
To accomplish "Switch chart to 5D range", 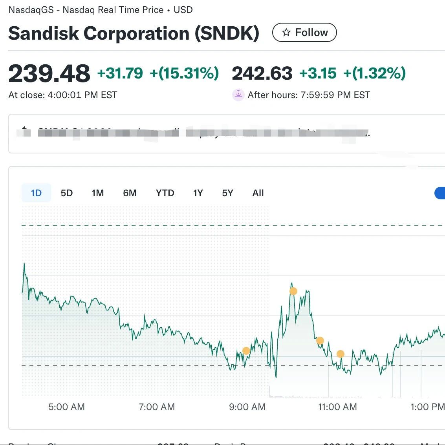I will click(x=67, y=193).
